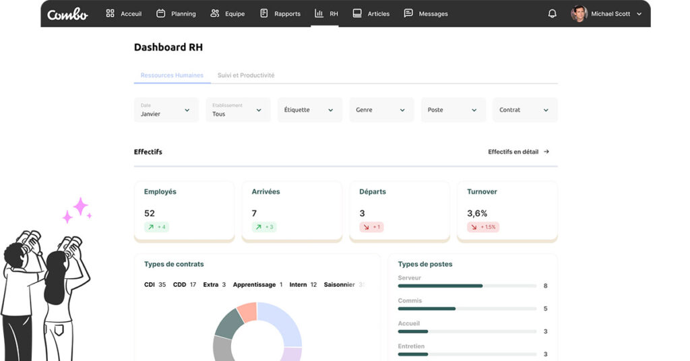The height and width of the screenshot is (361, 690).
Task: Click Michael Scott's profile avatar
Action: click(579, 13)
